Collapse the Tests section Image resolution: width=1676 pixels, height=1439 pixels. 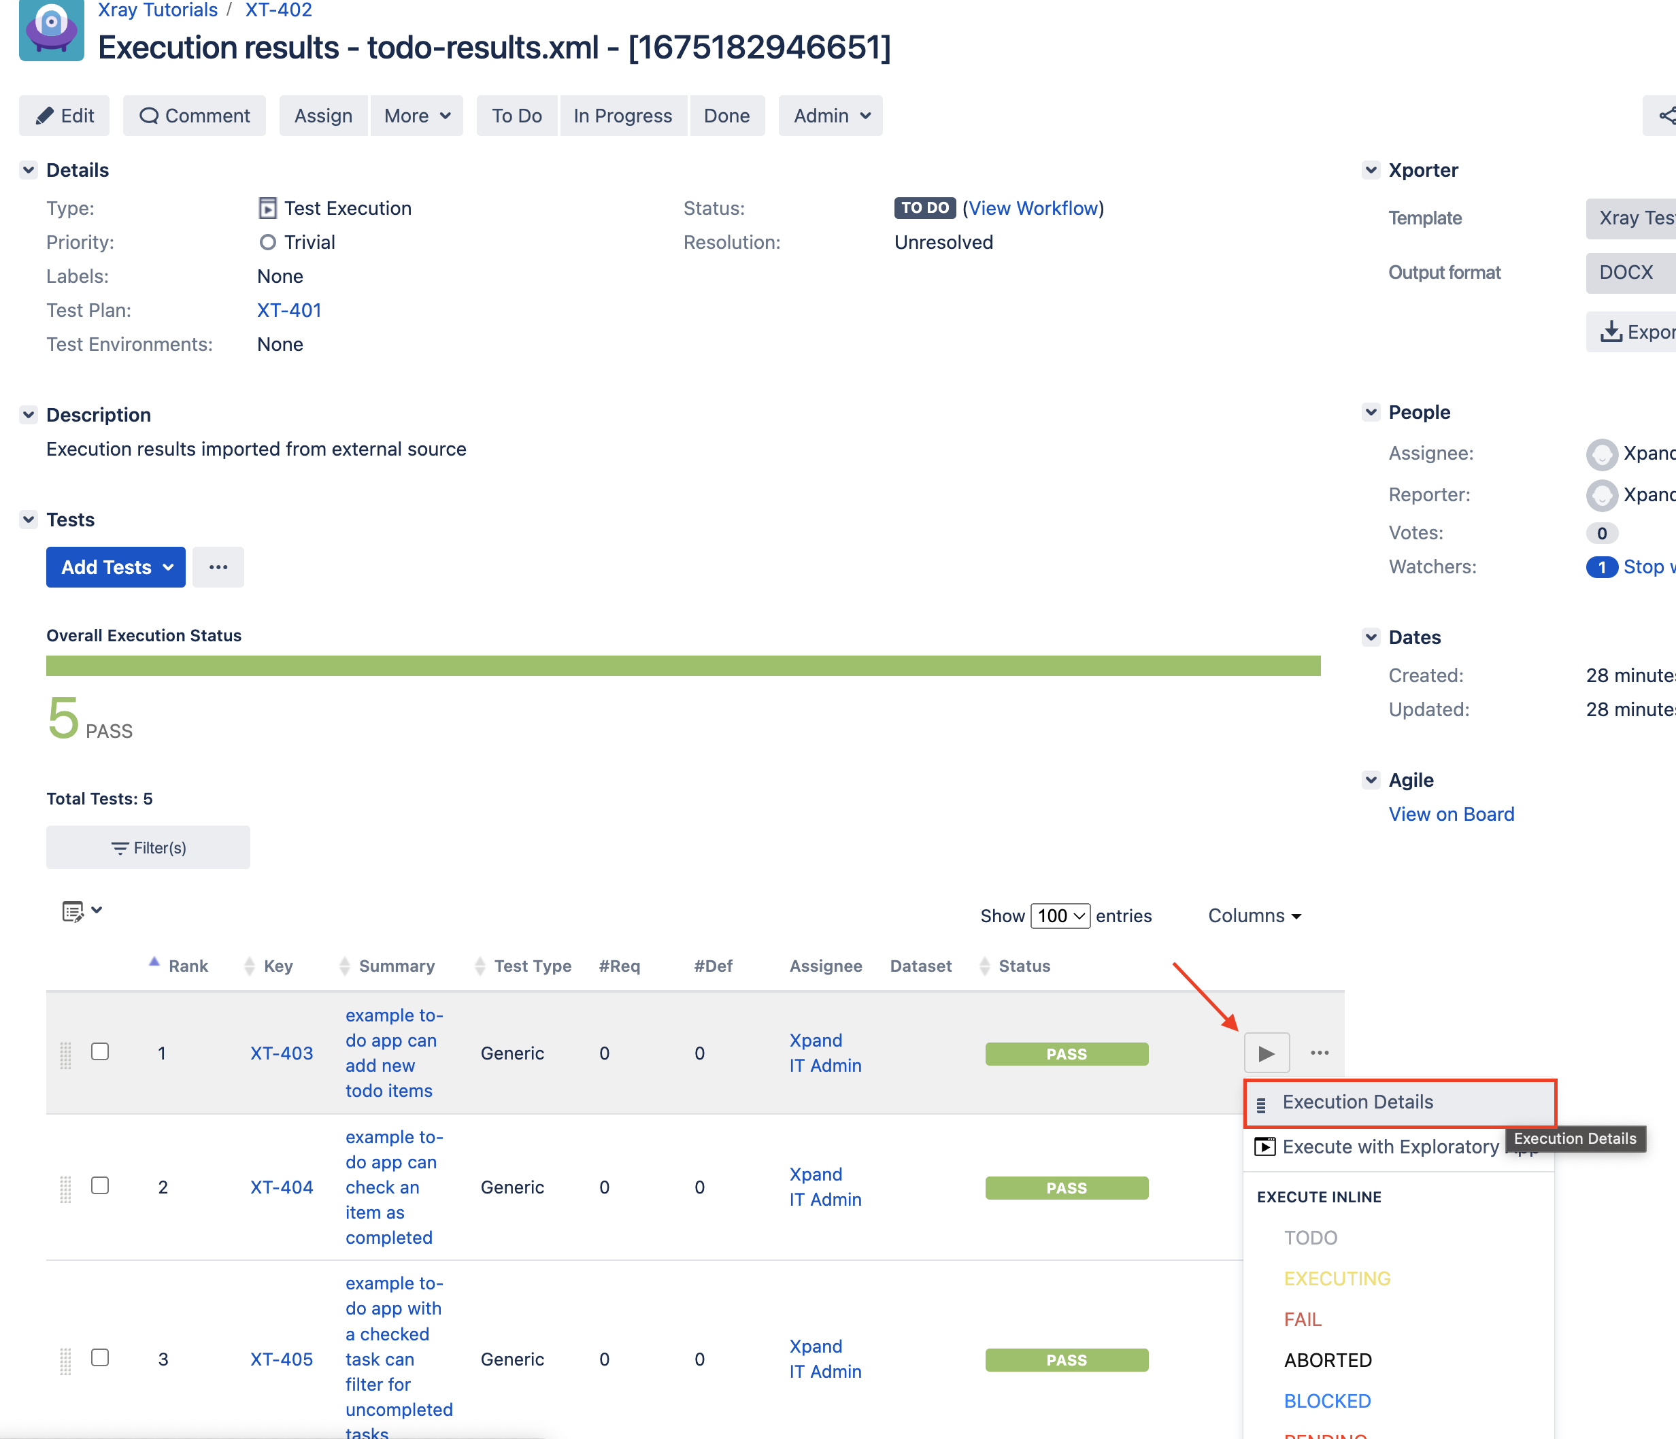[29, 520]
